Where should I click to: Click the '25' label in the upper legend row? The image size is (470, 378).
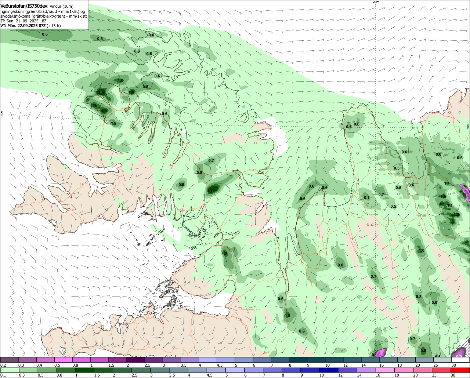pos(436,365)
